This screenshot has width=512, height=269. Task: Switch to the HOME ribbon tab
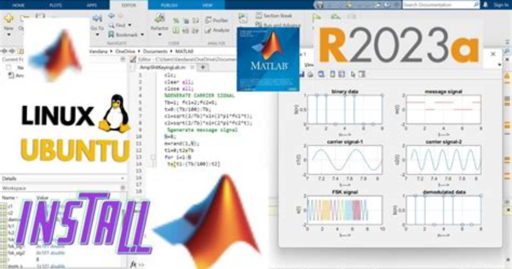click(18, 5)
